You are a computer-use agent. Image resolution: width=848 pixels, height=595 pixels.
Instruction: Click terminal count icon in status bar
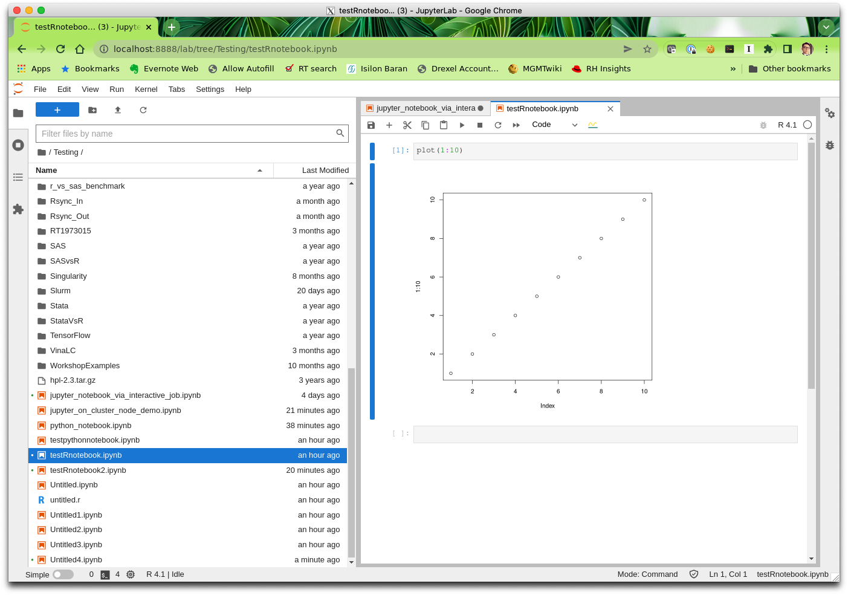[105, 574]
